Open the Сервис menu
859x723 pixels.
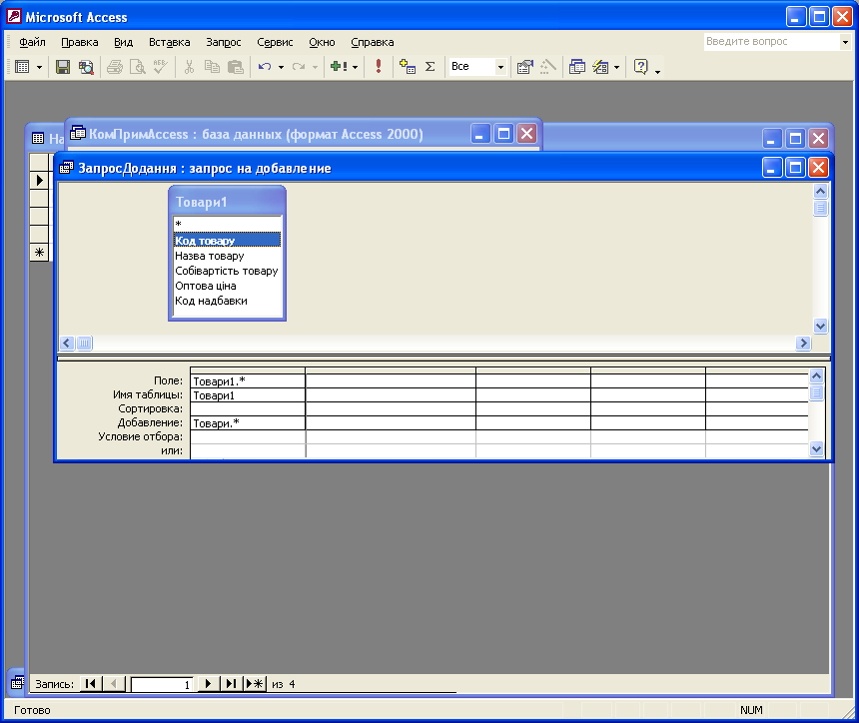point(275,42)
